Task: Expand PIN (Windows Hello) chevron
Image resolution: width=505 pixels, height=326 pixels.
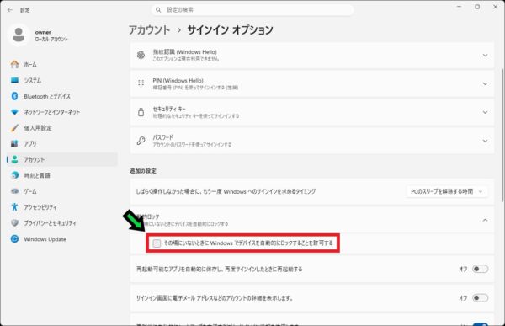Action: pyautogui.click(x=485, y=83)
